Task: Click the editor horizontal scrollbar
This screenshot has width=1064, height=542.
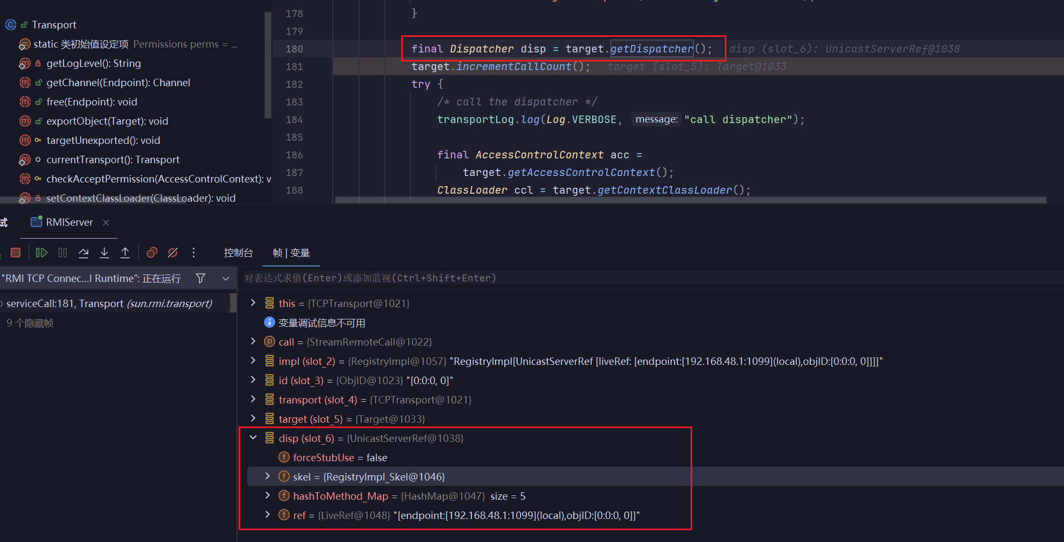Action: 690,200
